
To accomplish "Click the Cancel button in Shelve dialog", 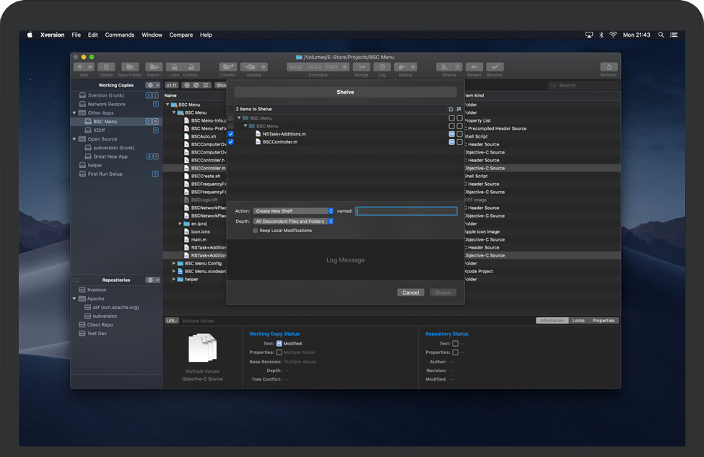I will 410,293.
